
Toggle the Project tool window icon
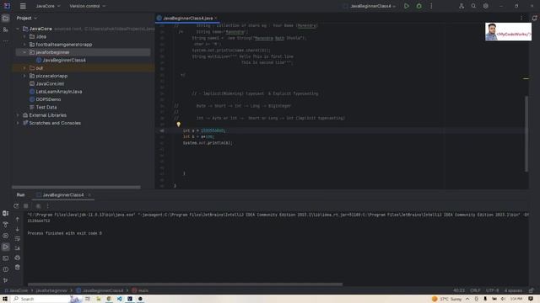click(6, 19)
